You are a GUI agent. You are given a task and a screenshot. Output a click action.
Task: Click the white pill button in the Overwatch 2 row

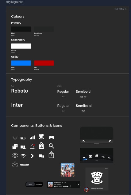pos(66,186)
